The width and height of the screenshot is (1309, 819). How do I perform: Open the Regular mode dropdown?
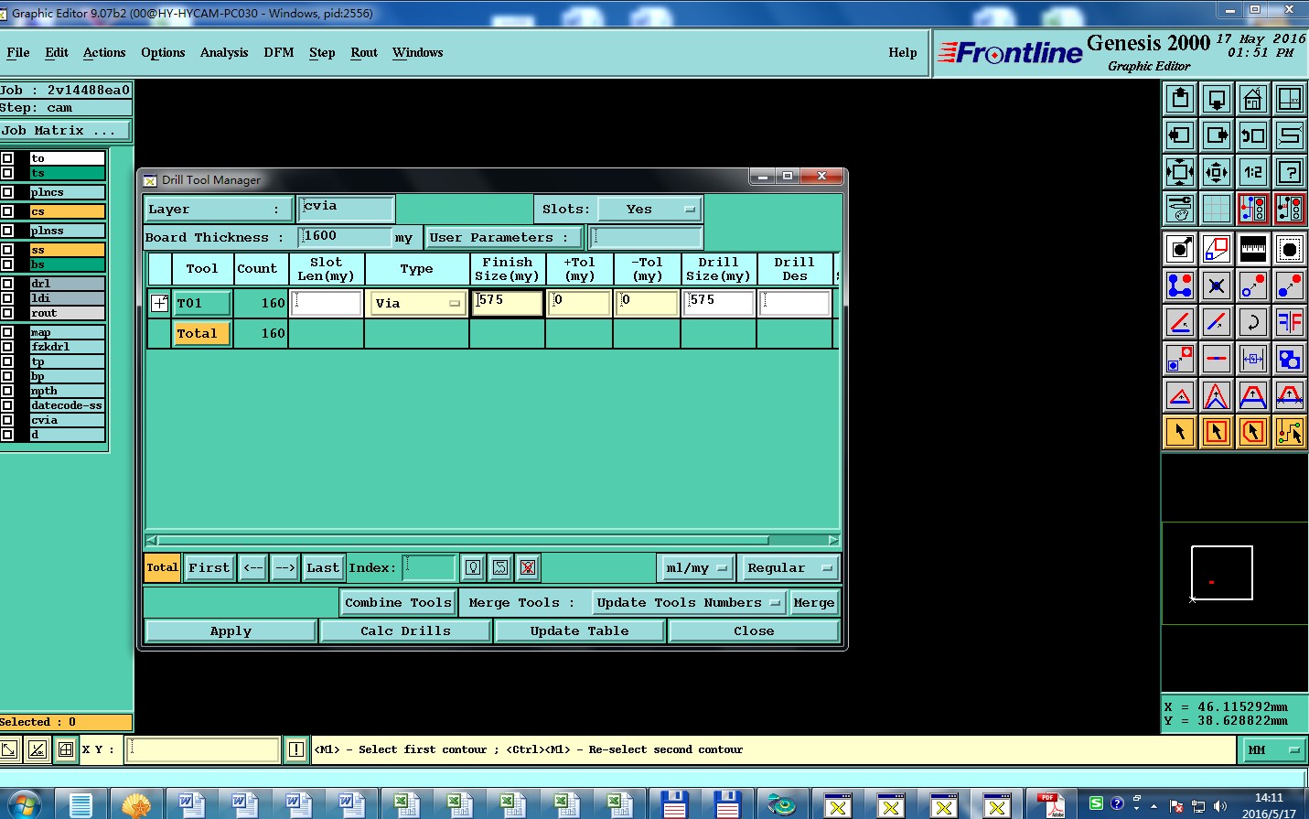(789, 567)
